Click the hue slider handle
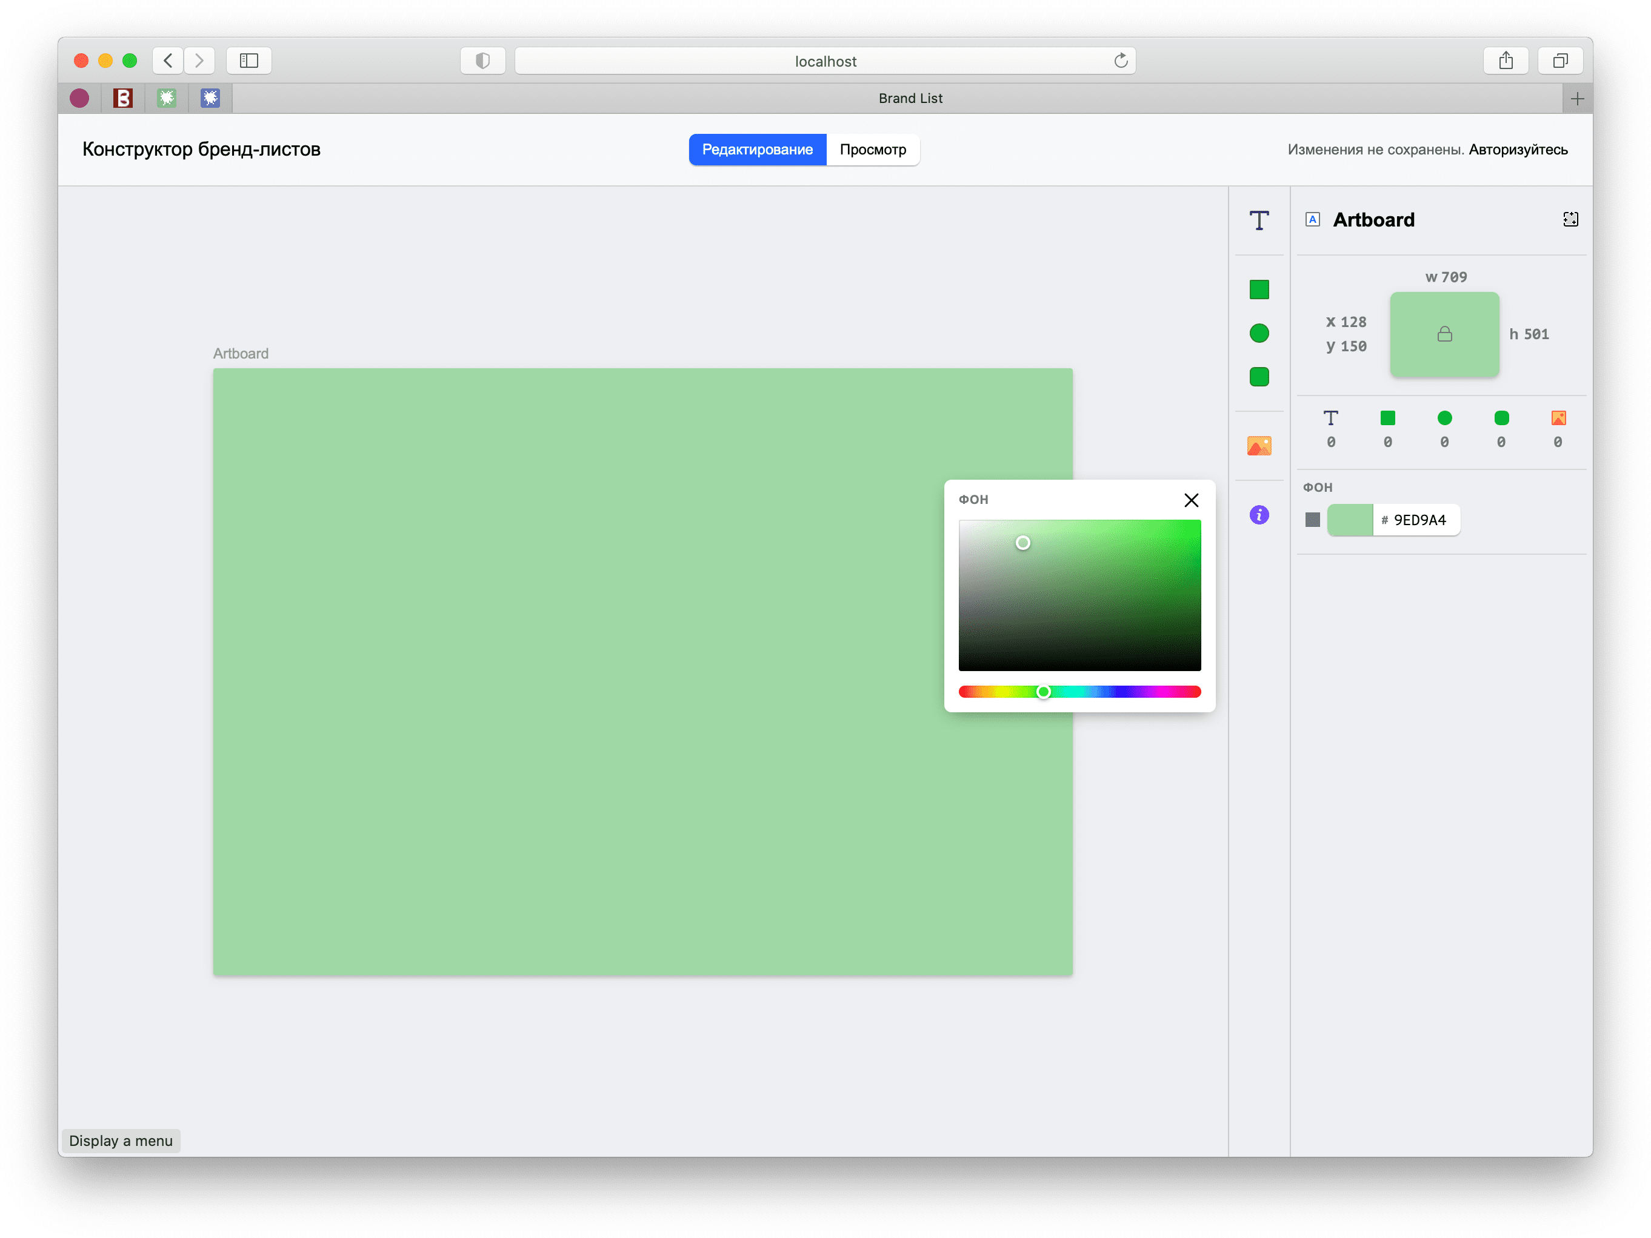The height and width of the screenshot is (1238, 1651). [1042, 691]
